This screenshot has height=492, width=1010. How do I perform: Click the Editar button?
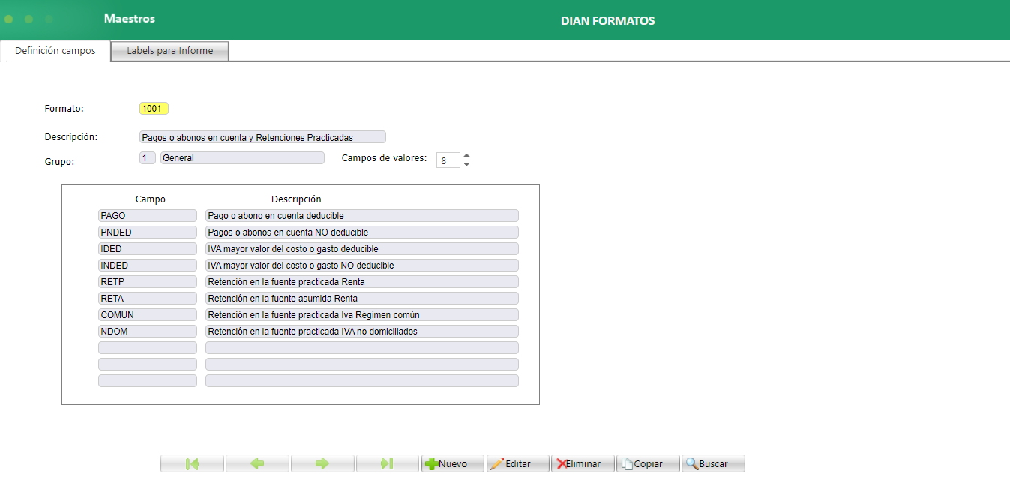[517, 463]
